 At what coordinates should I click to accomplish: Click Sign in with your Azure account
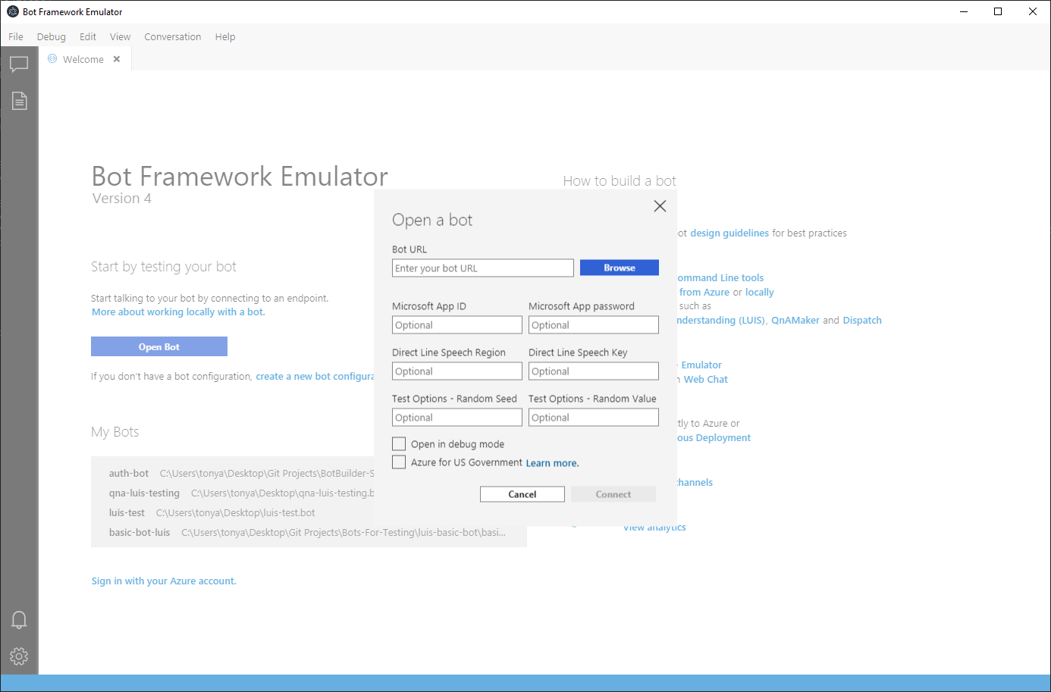(x=164, y=581)
